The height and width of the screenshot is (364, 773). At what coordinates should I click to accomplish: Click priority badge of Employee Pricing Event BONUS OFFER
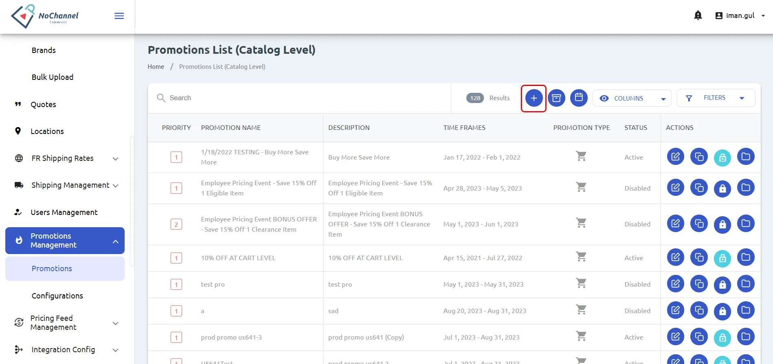[176, 224]
